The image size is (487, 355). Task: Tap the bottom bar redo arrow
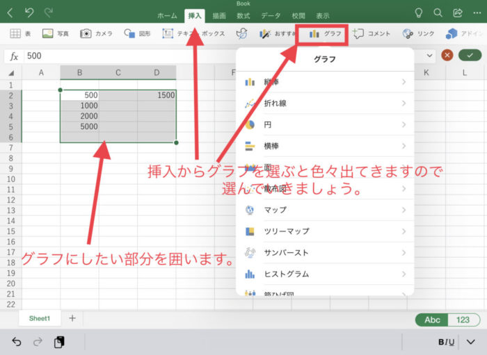(38, 342)
